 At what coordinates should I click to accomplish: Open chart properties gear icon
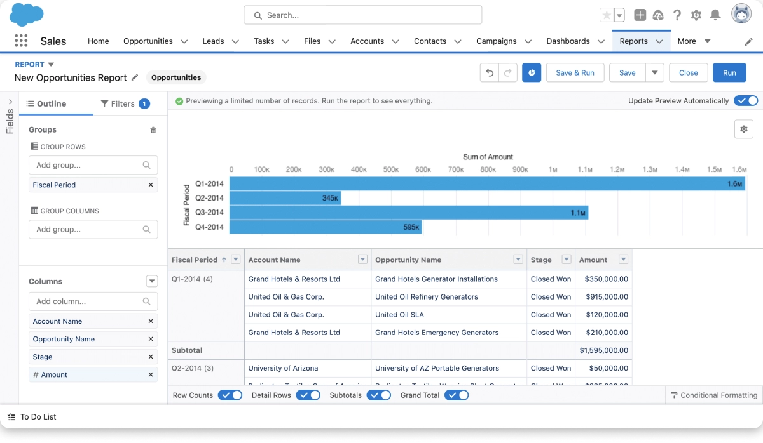[744, 129]
